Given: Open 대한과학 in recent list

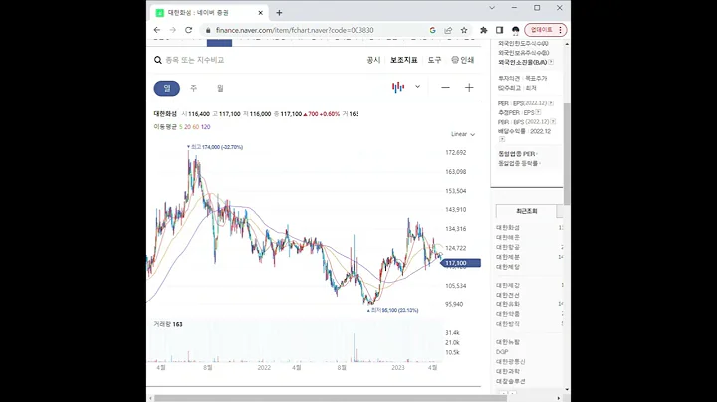Looking at the screenshot, I should click(508, 372).
